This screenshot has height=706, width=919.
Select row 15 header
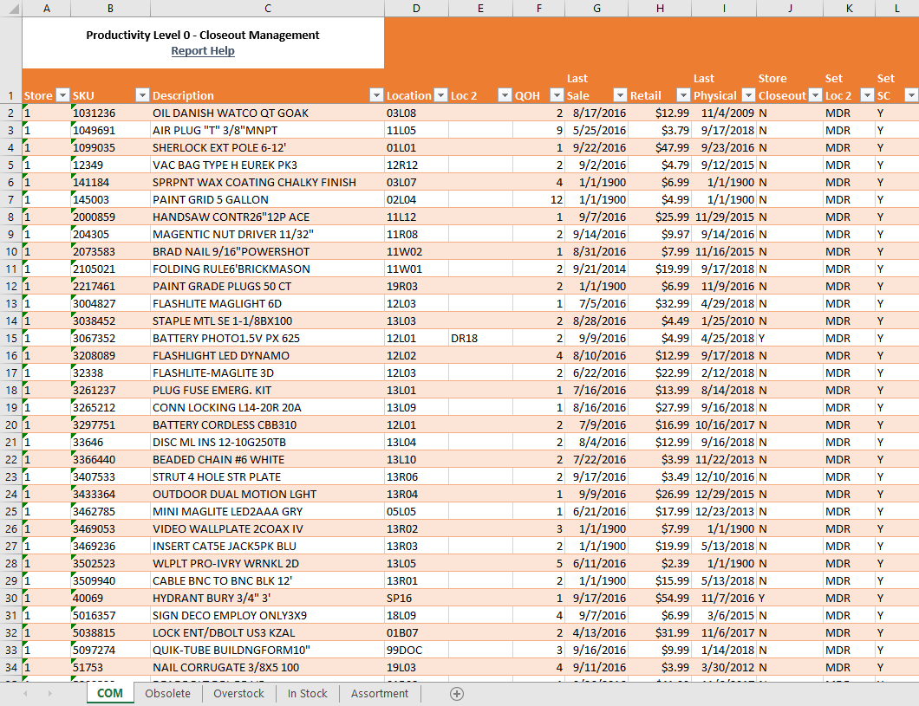pos(11,339)
